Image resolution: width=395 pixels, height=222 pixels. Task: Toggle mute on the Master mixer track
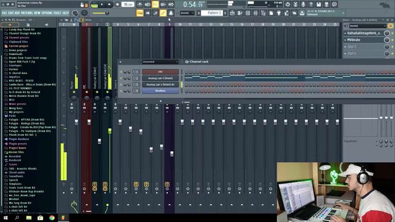tap(74, 92)
